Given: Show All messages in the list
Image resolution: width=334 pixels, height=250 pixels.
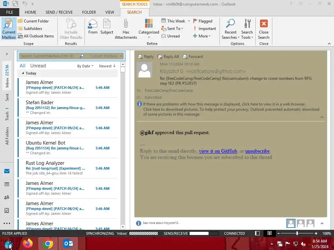Looking at the screenshot, I should coord(23,66).
